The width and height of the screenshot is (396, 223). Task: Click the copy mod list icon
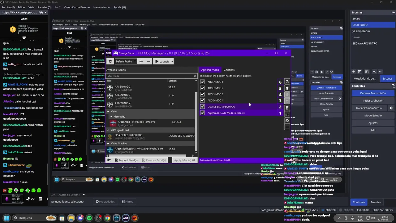[287, 121]
